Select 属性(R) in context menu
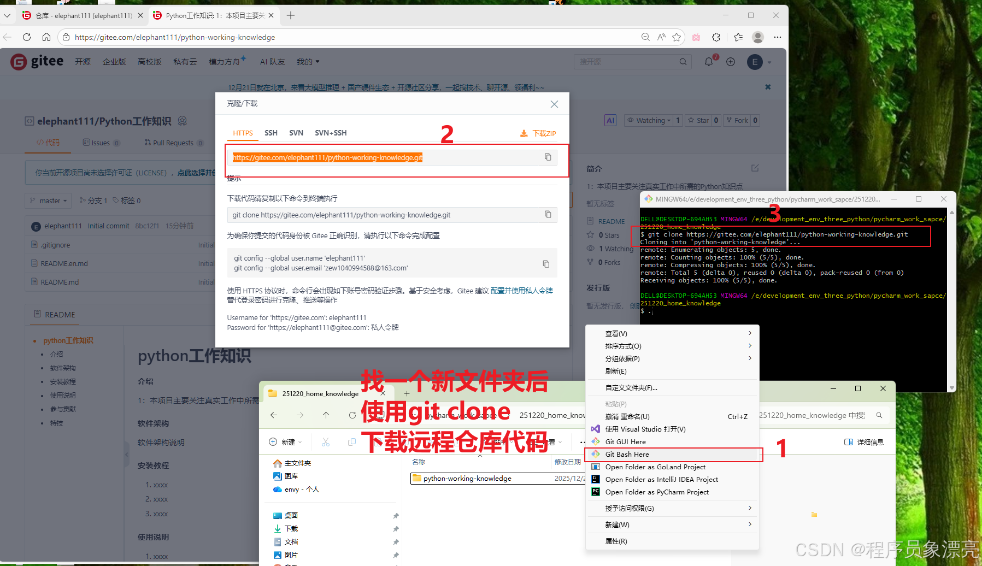The width and height of the screenshot is (982, 566). point(672,541)
